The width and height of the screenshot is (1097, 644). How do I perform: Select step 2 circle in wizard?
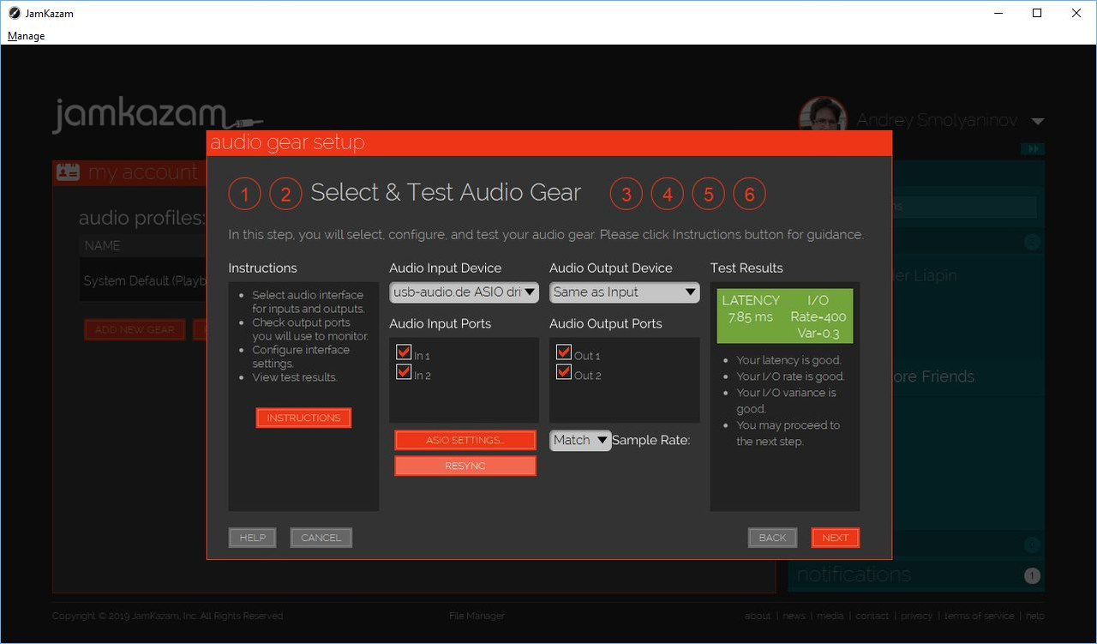(285, 195)
